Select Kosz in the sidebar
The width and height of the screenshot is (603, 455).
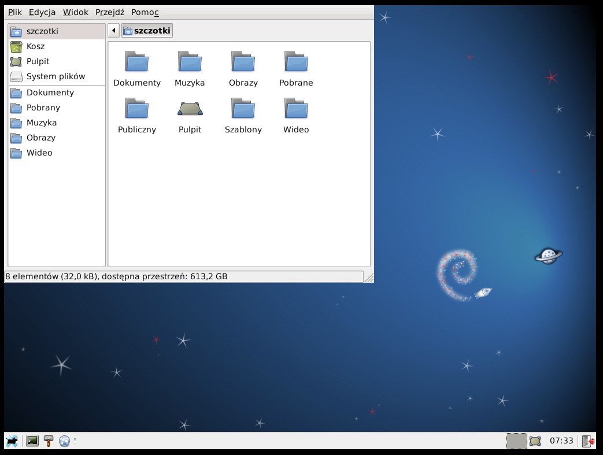[35, 46]
